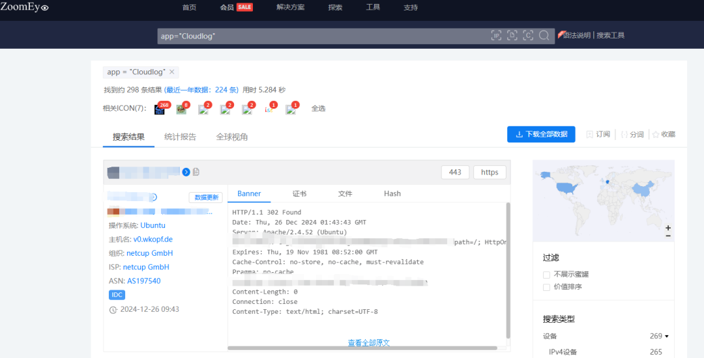
Task: Select the Banner tab
Action: [249, 193]
